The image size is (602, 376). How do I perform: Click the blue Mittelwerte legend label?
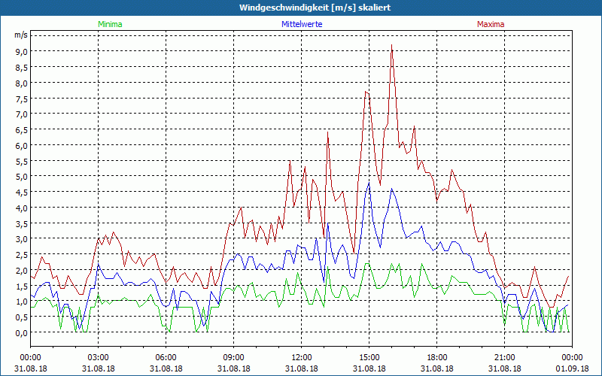coord(302,24)
